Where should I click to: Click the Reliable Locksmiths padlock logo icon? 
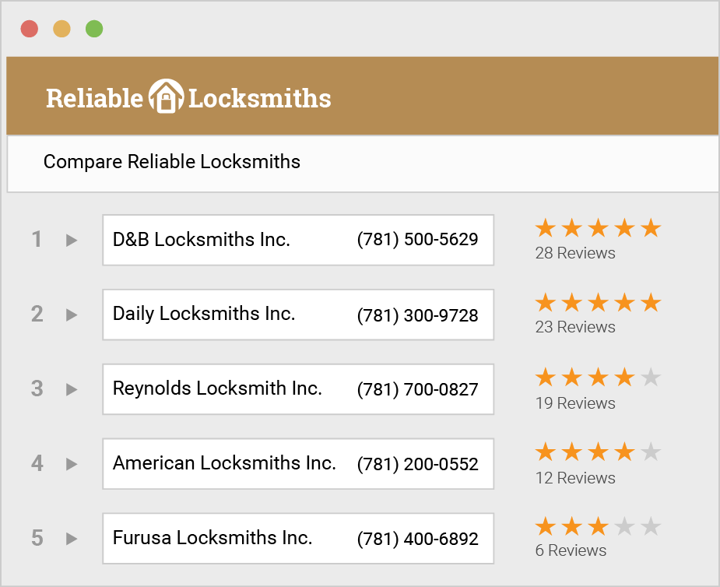click(x=167, y=94)
